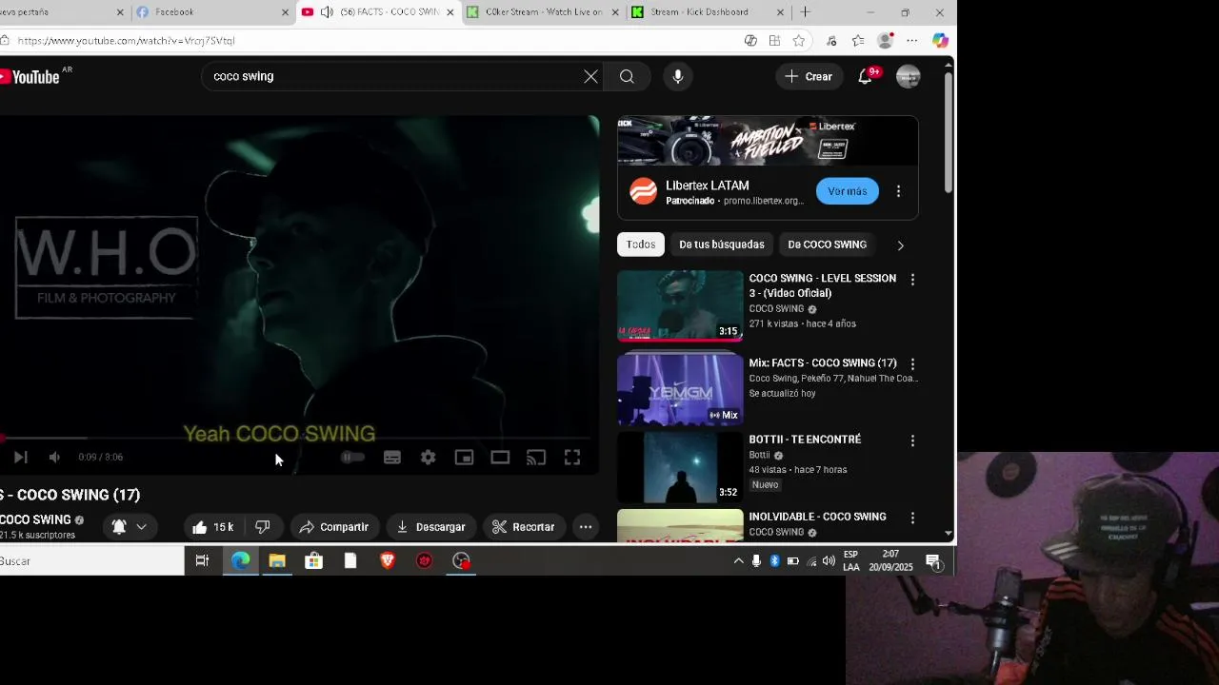Start voice search with the microphone icon
Screen dimensions: 1219x685
tap(678, 76)
